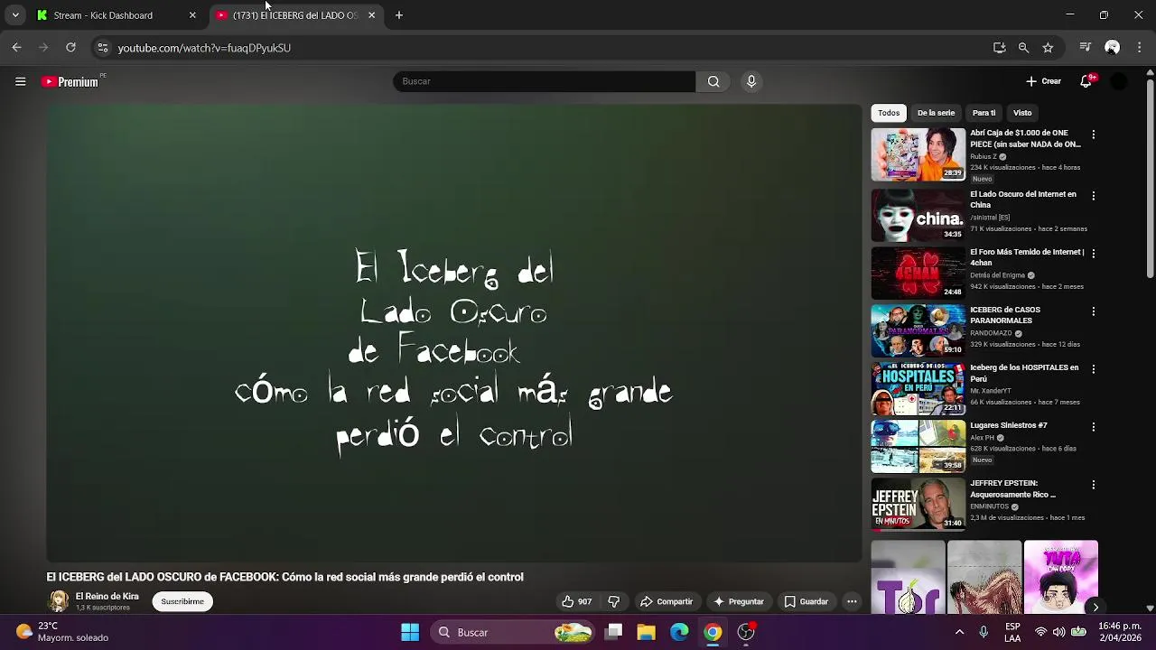Screen dimensions: 1156x650
Task: Open El Reino de Kira channel name
Action: tap(107, 597)
